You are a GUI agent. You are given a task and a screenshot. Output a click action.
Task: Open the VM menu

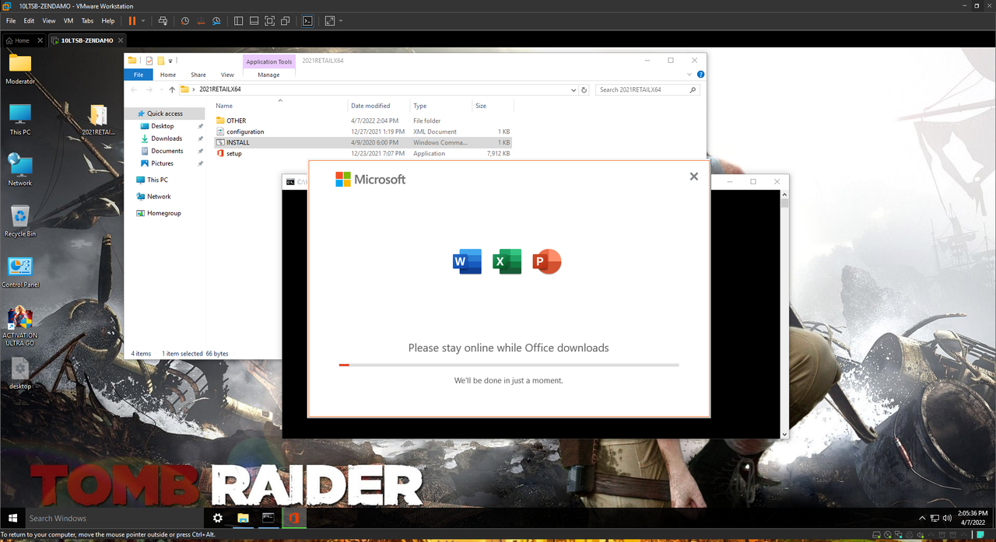coord(68,21)
